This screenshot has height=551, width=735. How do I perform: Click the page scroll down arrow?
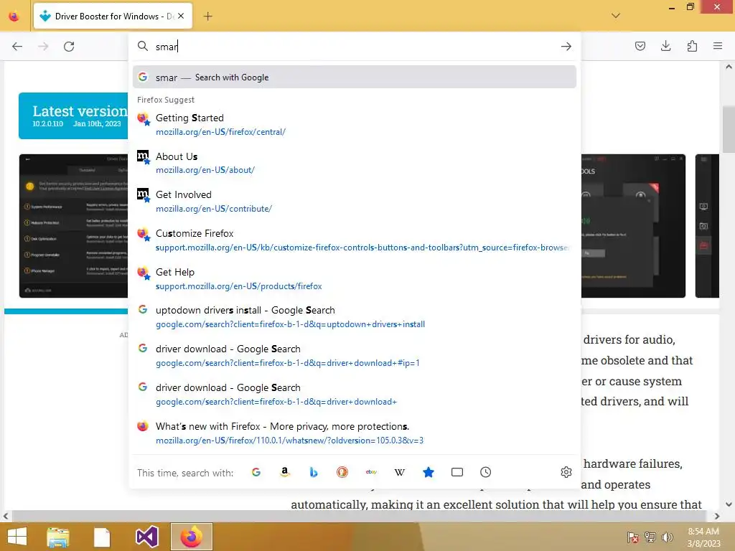click(x=729, y=504)
